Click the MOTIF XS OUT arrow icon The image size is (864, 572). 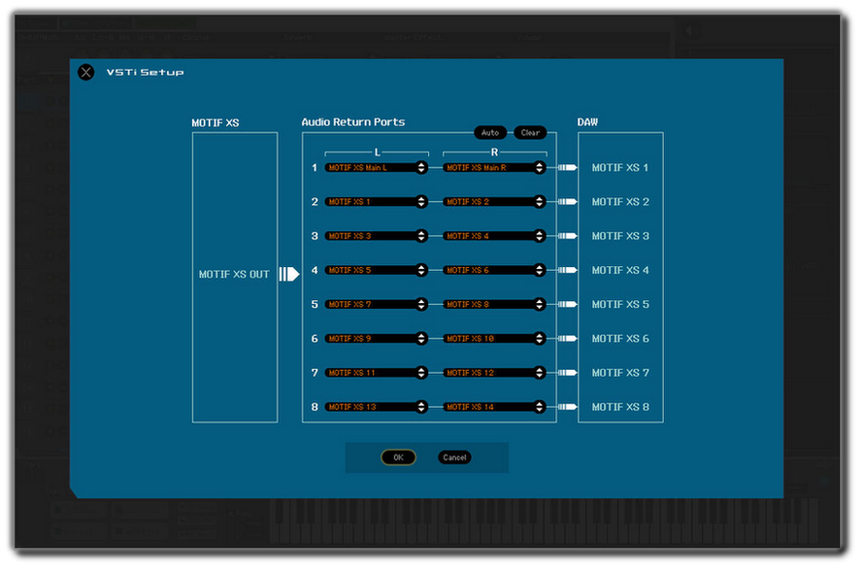[x=288, y=275]
